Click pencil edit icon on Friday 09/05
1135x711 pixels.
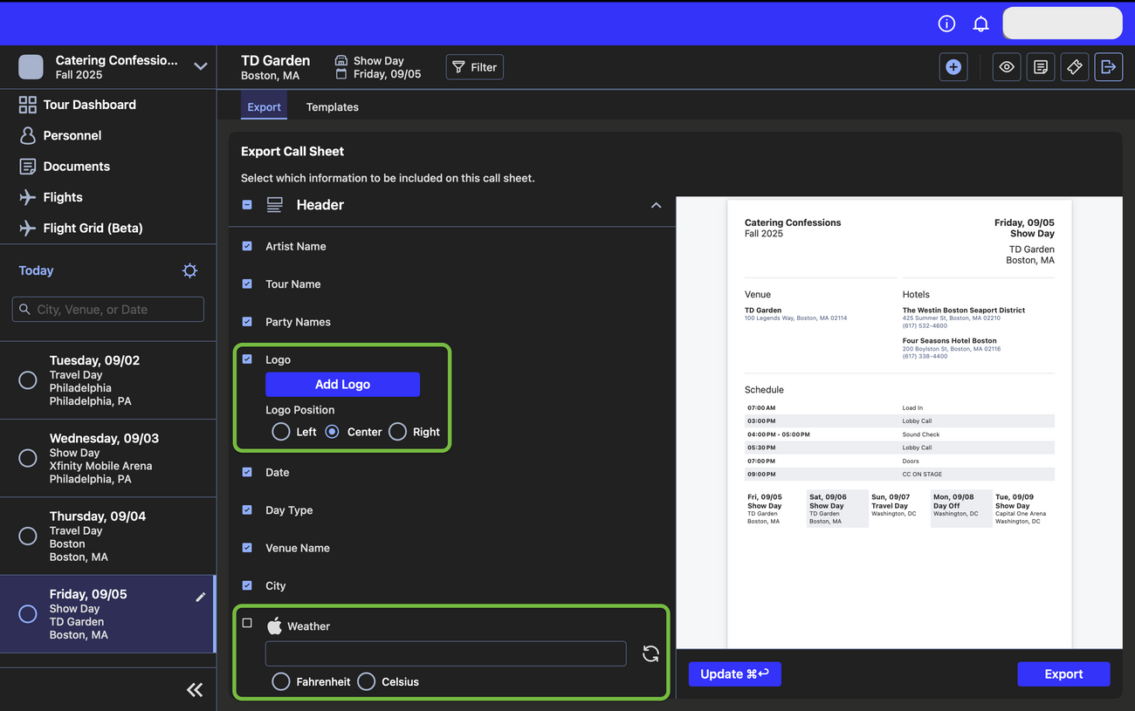200,597
